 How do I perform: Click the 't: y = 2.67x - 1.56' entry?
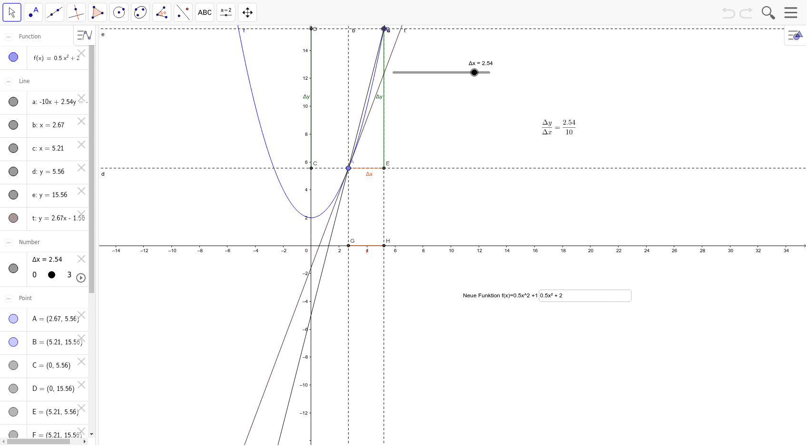tap(59, 218)
